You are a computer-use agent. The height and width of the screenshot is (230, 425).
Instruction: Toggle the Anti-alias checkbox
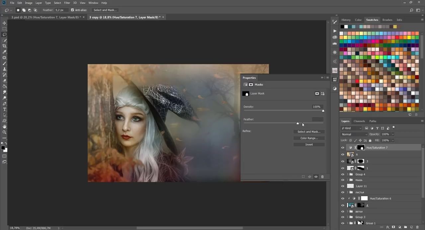[72, 10]
